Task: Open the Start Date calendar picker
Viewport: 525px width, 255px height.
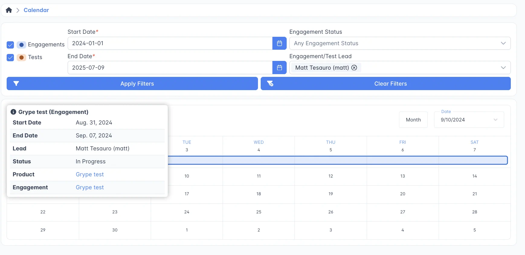Action: [x=279, y=43]
